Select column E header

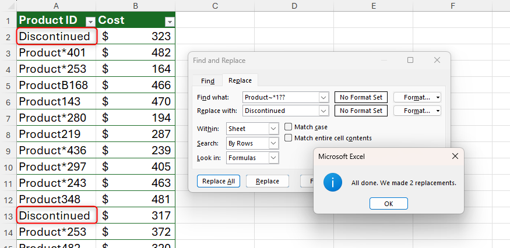[374, 5]
